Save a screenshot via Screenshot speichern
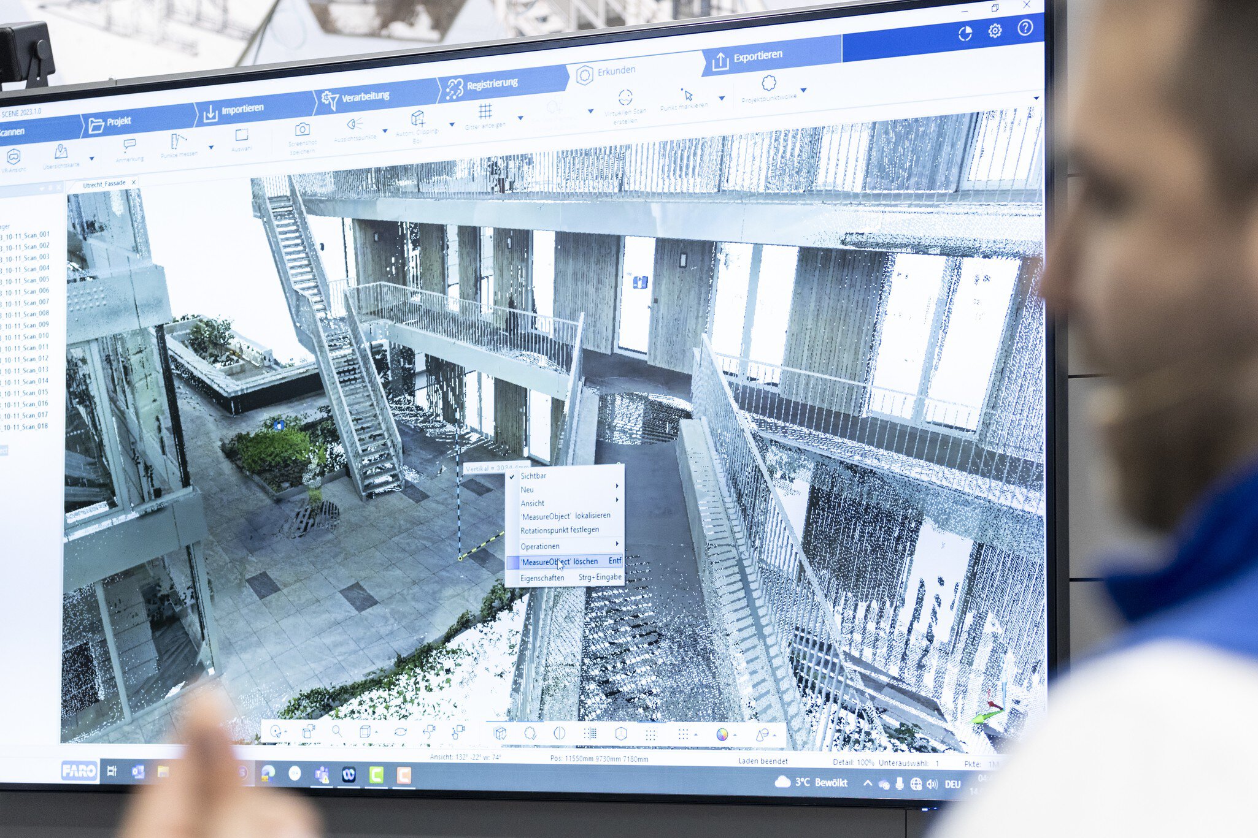Image resolution: width=1258 pixels, height=838 pixels. tap(302, 137)
